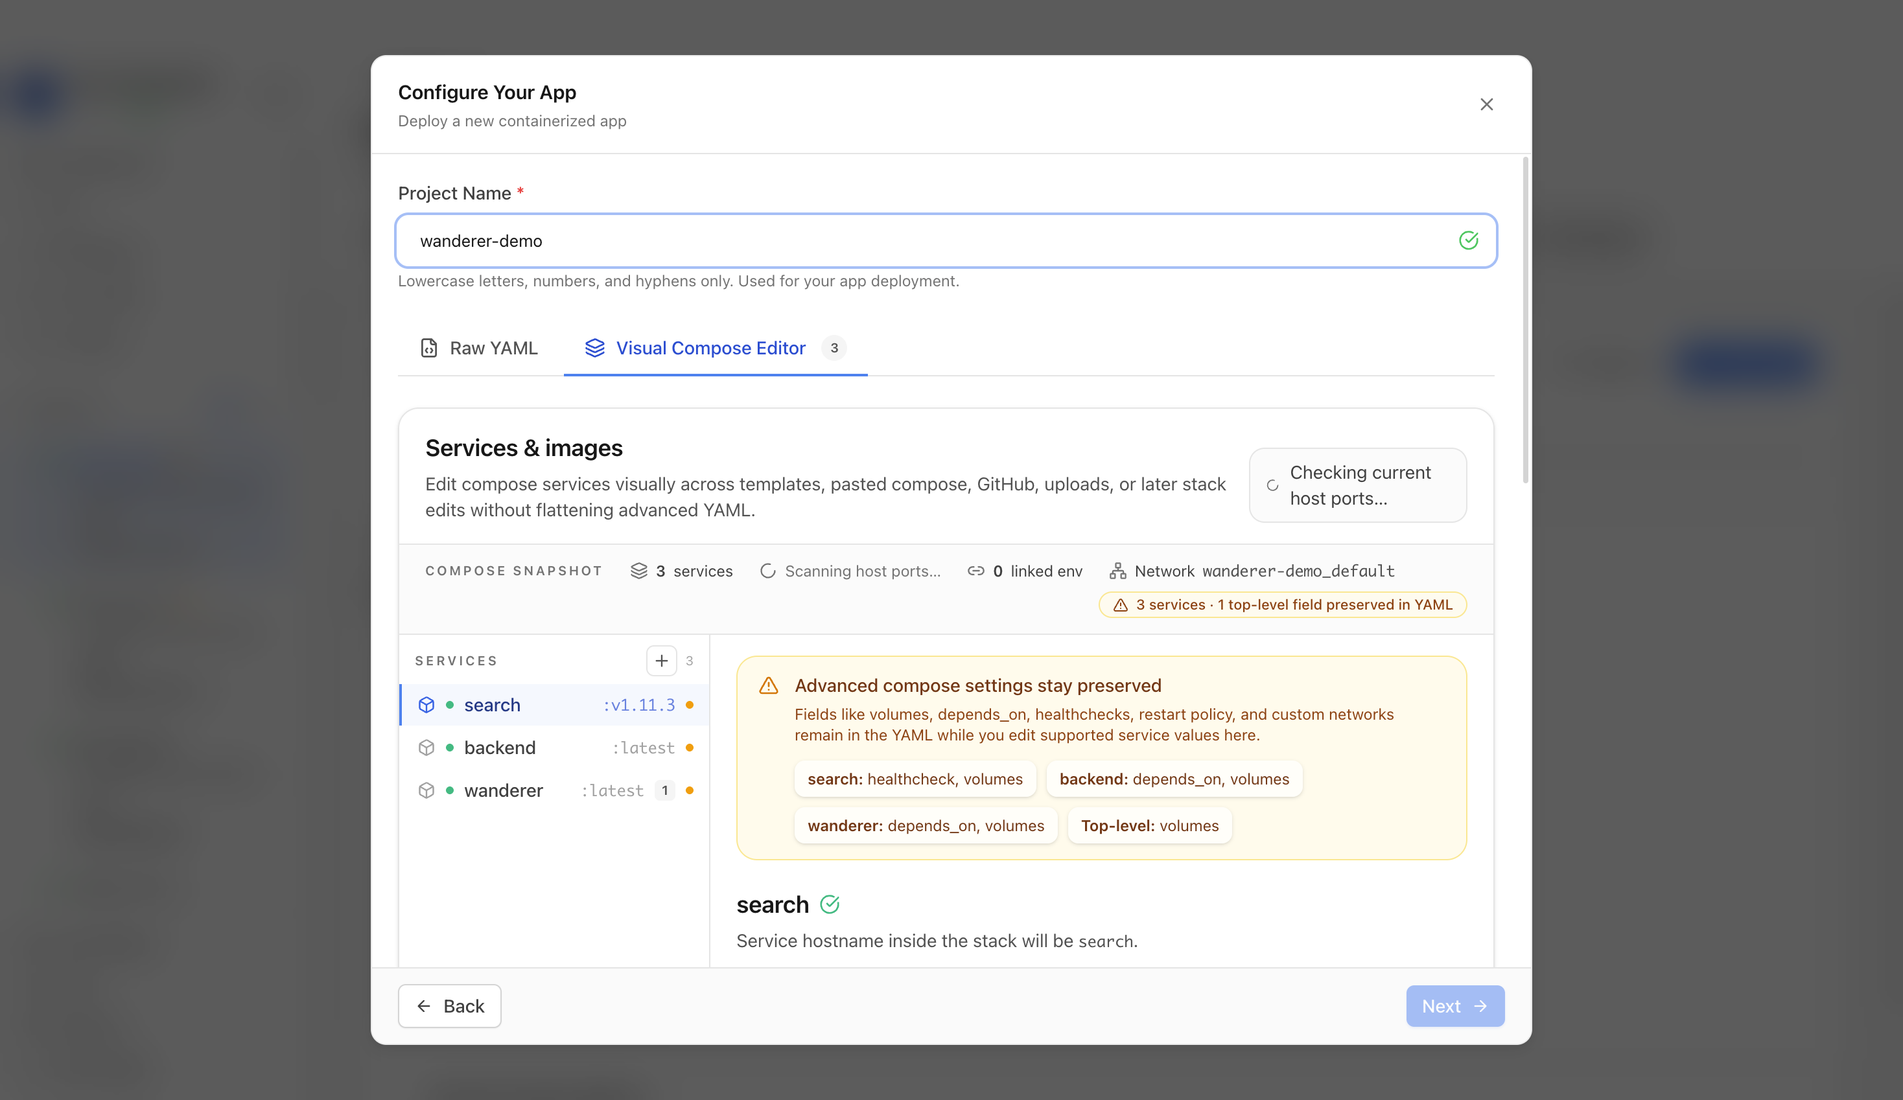Click the search: healthcheck, volumes chip

(915, 779)
